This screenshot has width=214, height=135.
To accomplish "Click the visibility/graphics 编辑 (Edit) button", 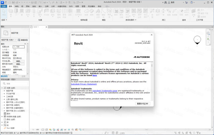I will click(19, 61).
